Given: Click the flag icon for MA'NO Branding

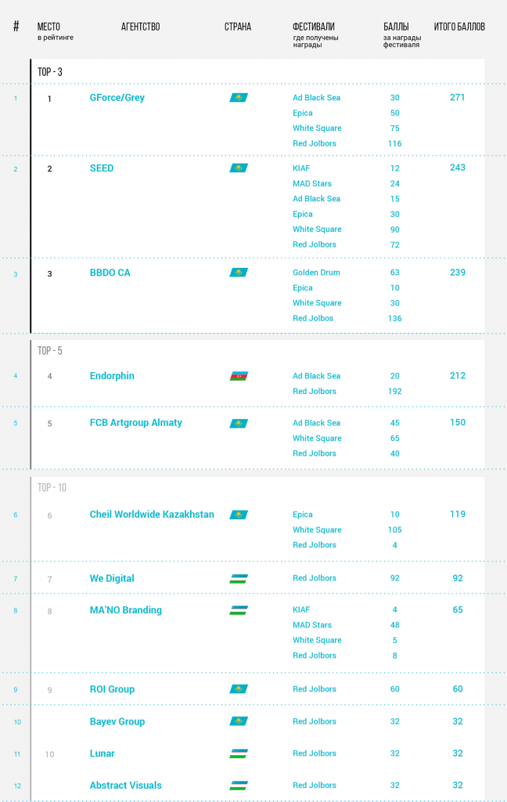Looking at the screenshot, I should [x=239, y=610].
